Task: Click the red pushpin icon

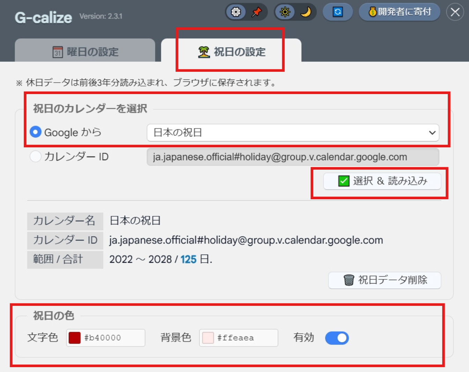Action: tap(257, 12)
